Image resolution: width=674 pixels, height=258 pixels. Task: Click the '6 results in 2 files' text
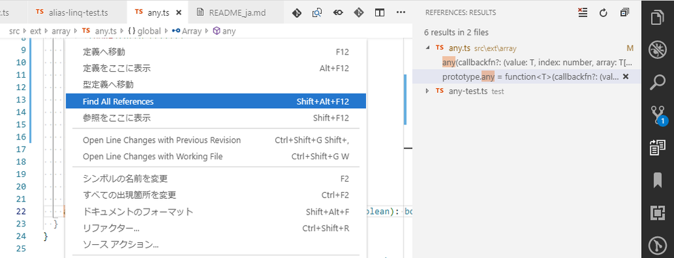[456, 32]
